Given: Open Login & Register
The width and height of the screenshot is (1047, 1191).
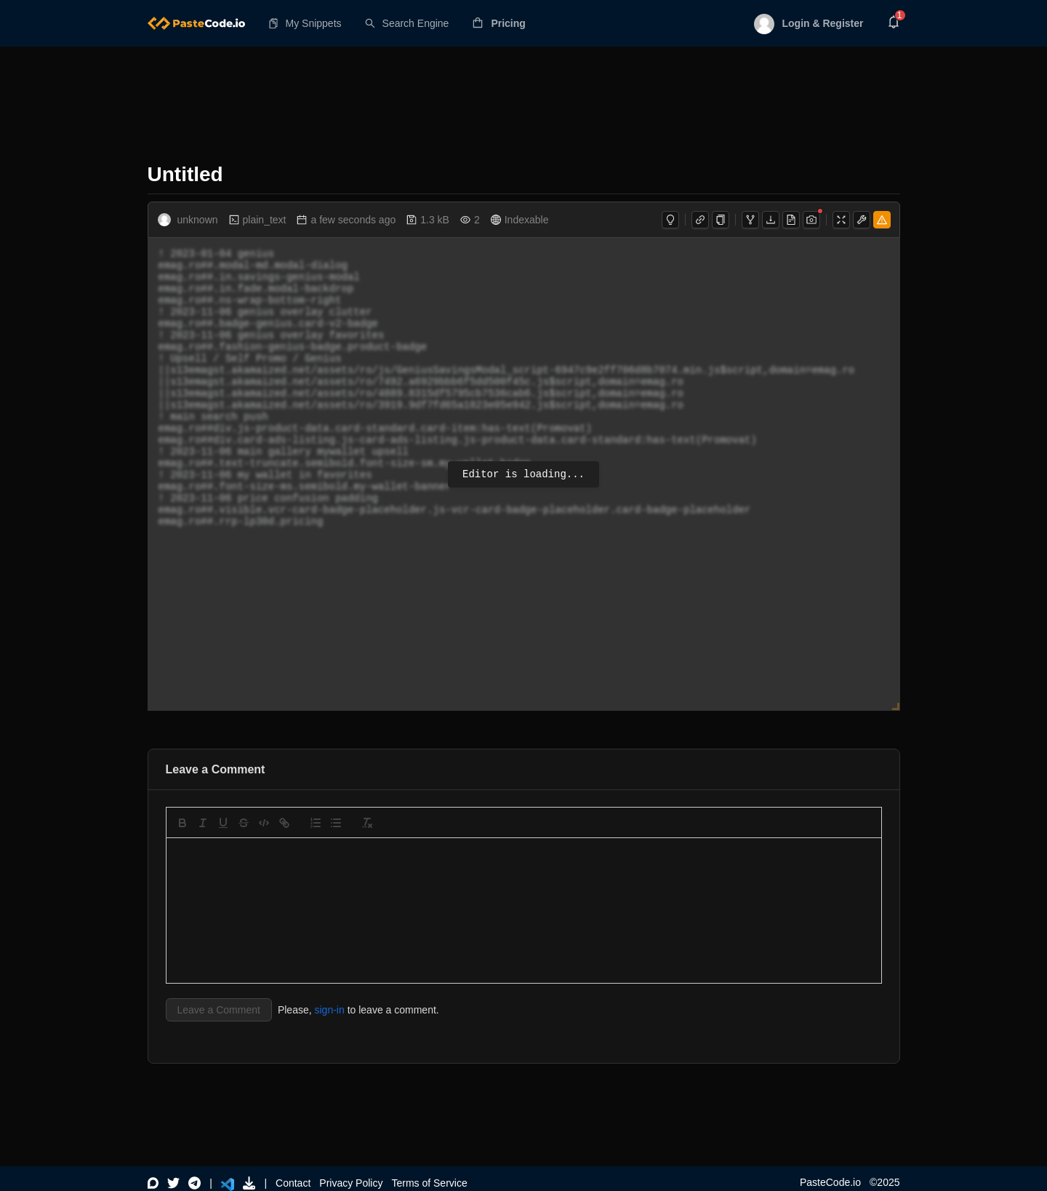Looking at the screenshot, I should click(x=809, y=23).
